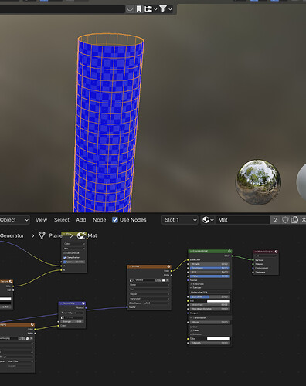Image resolution: width=306 pixels, height=386 pixels.
Task: Open the Slot 1 material slot dropdown
Action: (180, 220)
